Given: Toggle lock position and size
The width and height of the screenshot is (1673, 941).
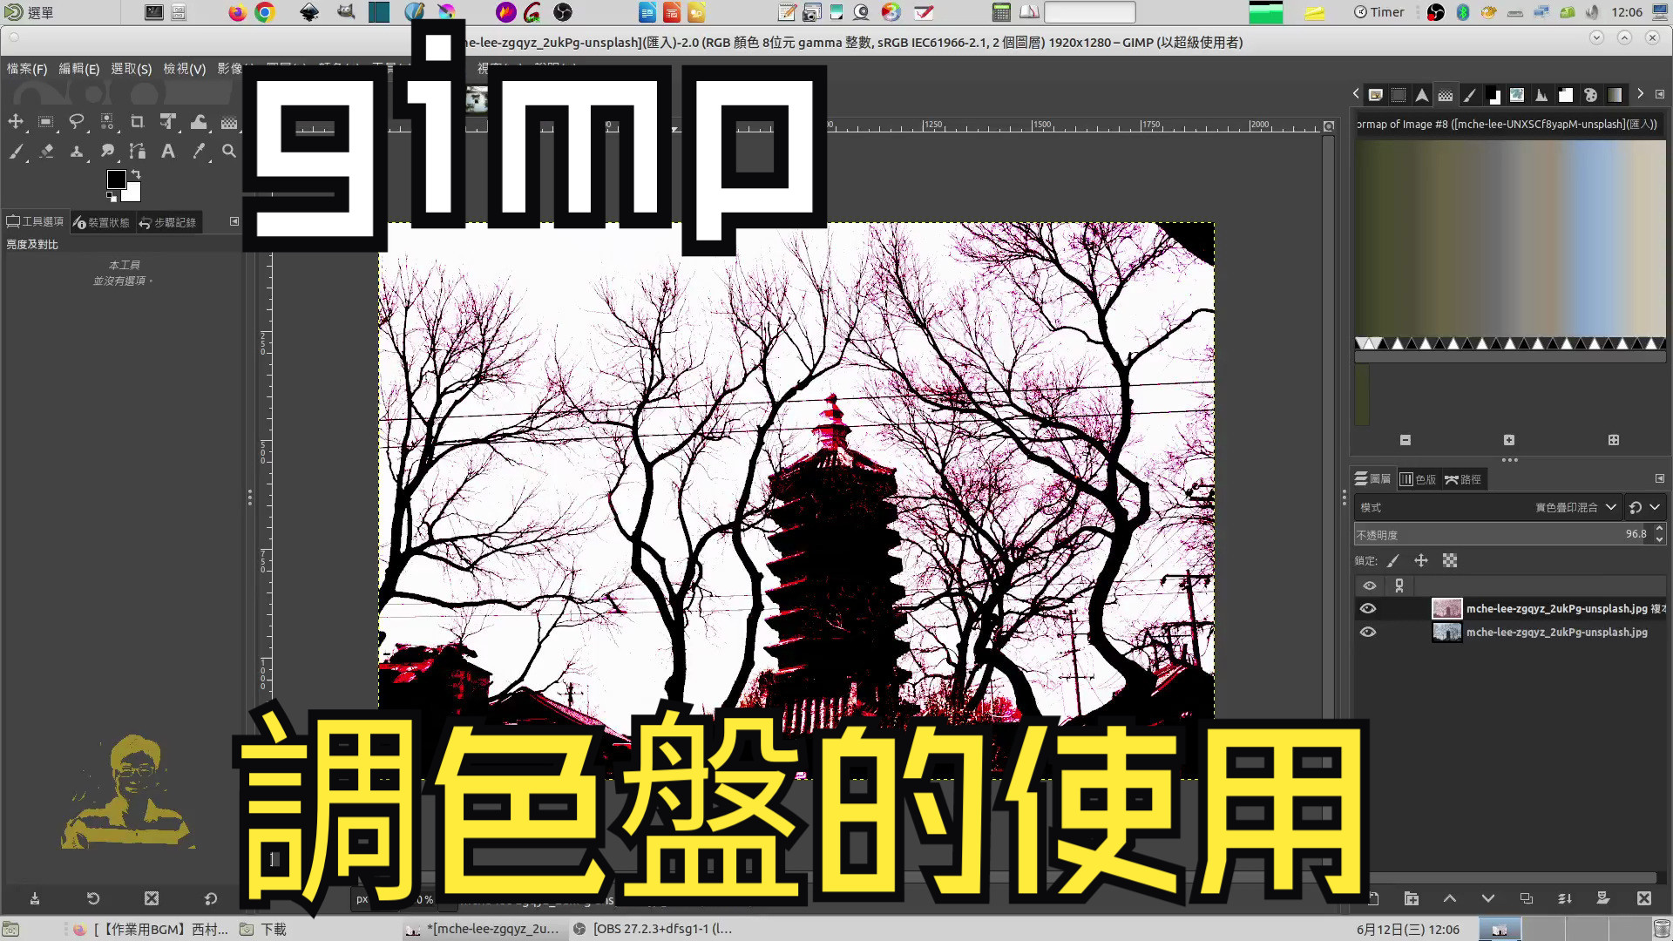Looking at the screenshot, I should 1421,561.
